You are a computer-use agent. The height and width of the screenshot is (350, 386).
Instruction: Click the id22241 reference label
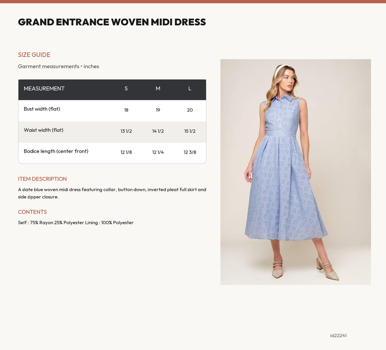tap(338, 336)
